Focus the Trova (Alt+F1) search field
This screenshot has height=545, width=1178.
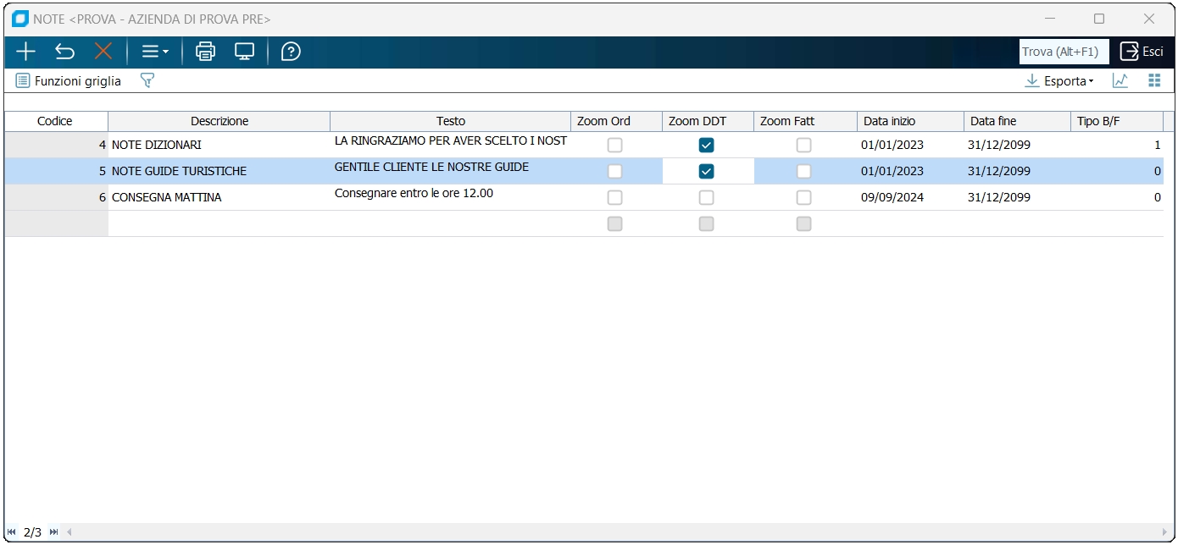(x=1064, y=52)
